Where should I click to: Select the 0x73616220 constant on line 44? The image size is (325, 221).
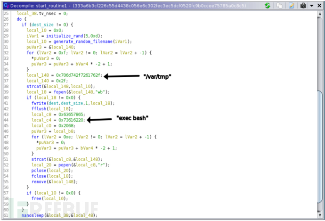tap(71, 120)
